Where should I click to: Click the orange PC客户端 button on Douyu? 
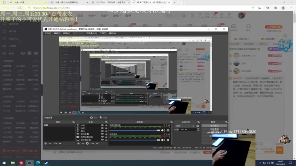pos(273,27)
